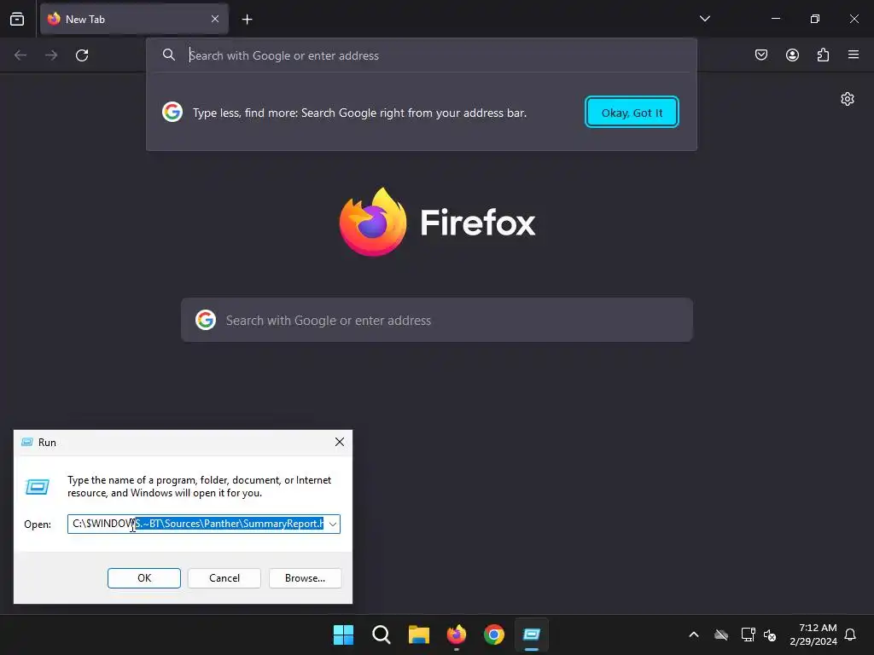Launch Google Chrome from taskbar
874x655 pixels.
pyautogui.click(x=494, y=635)
